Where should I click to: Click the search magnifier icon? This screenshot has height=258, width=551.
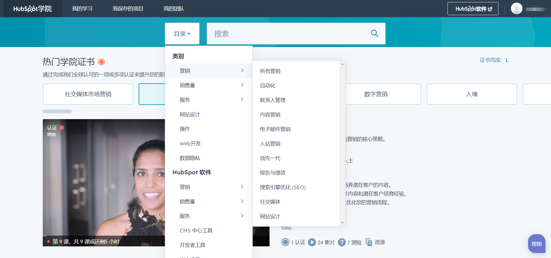click(375, 34)
